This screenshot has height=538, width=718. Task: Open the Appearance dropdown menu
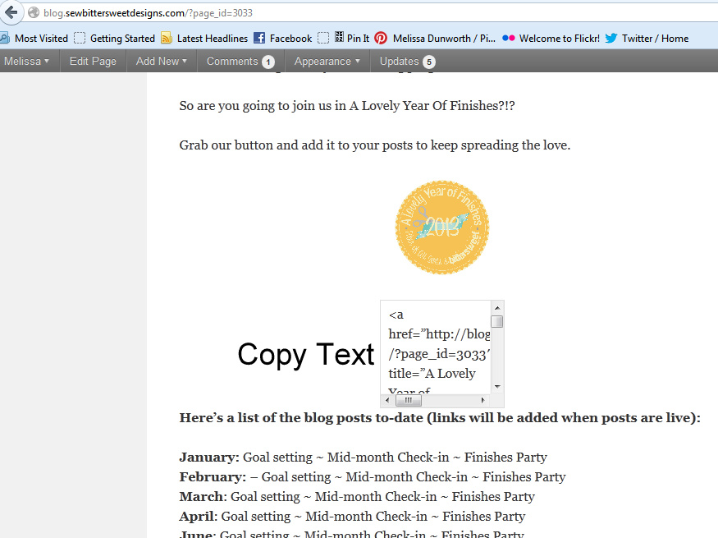pos(326,60)
